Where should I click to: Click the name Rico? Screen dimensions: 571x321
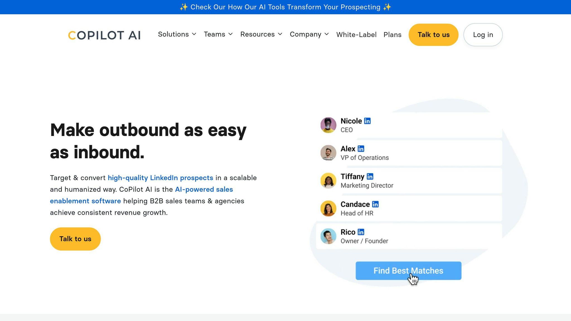pyautogui.click(x=348, y=232)
